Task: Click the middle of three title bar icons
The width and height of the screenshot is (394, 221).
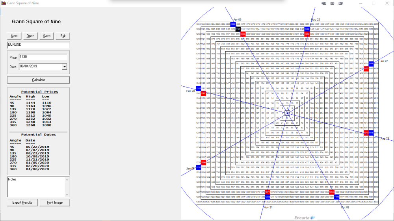Action: (332, 3)
